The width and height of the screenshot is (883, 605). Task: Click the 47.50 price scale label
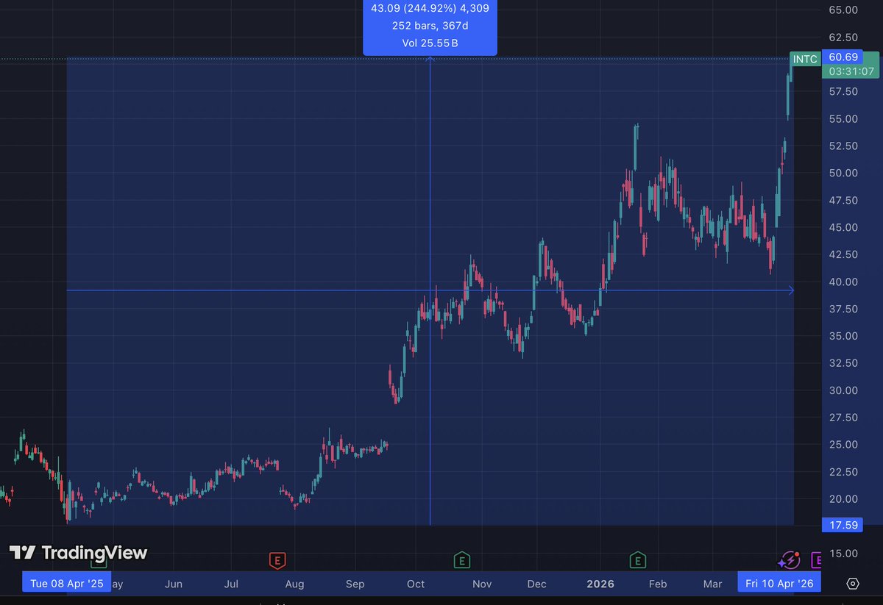pos(843,201)
